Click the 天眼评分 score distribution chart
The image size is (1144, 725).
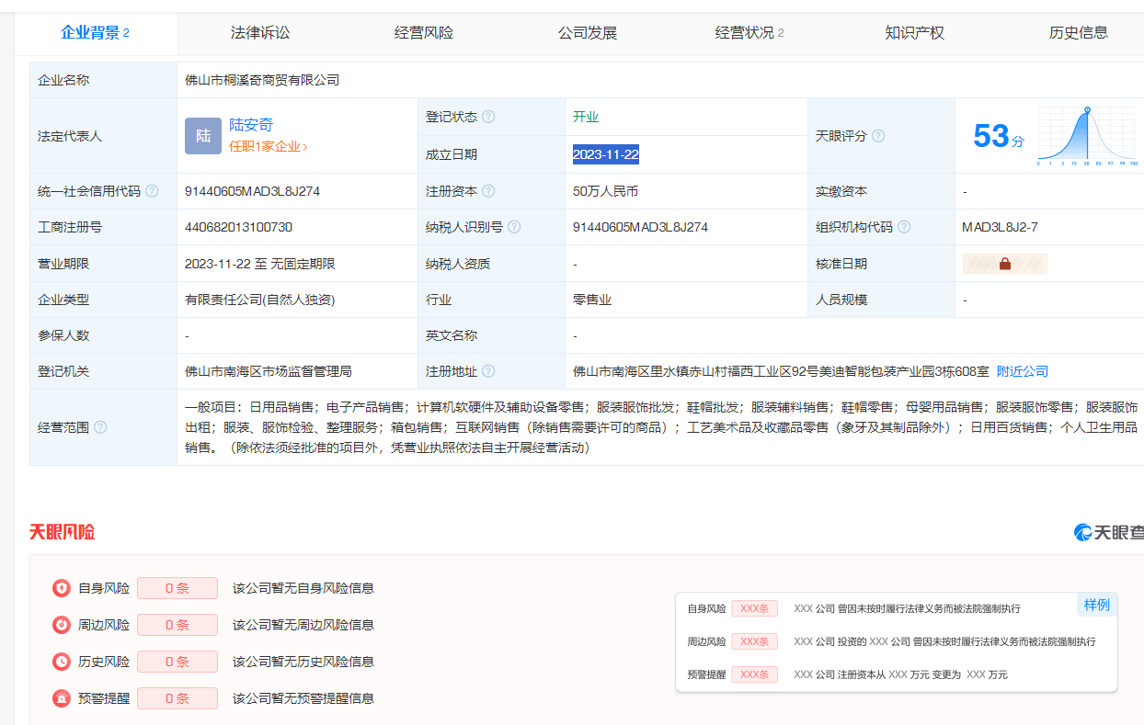coord(1087,136)
